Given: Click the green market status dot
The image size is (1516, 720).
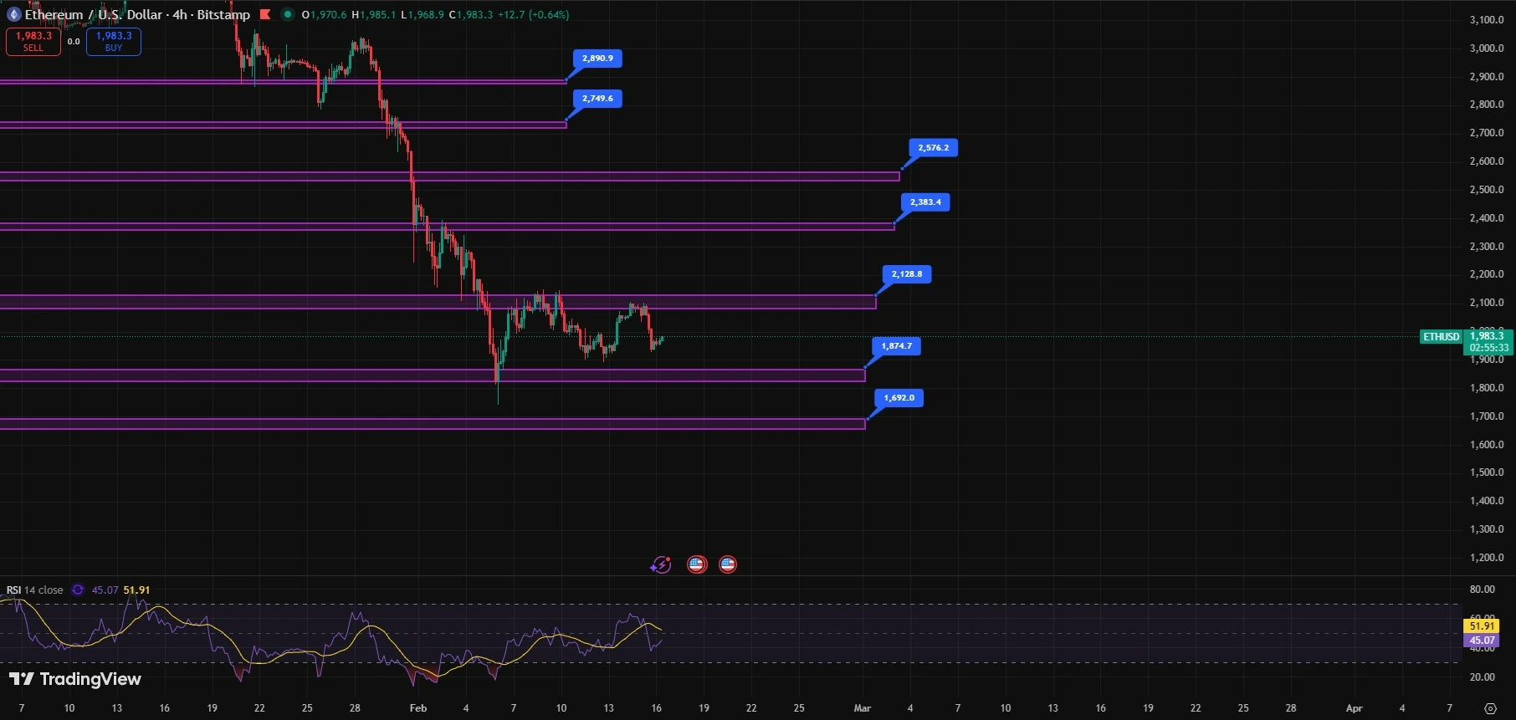Looking at the screenshot, I should (288, 14).
